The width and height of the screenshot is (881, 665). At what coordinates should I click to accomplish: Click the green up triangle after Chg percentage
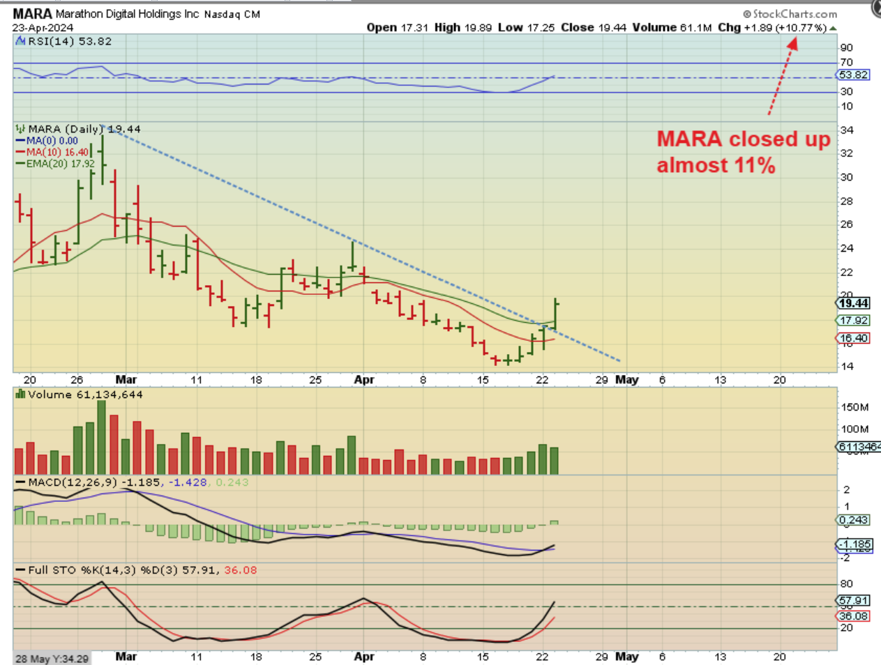click(x=834, y=29)
